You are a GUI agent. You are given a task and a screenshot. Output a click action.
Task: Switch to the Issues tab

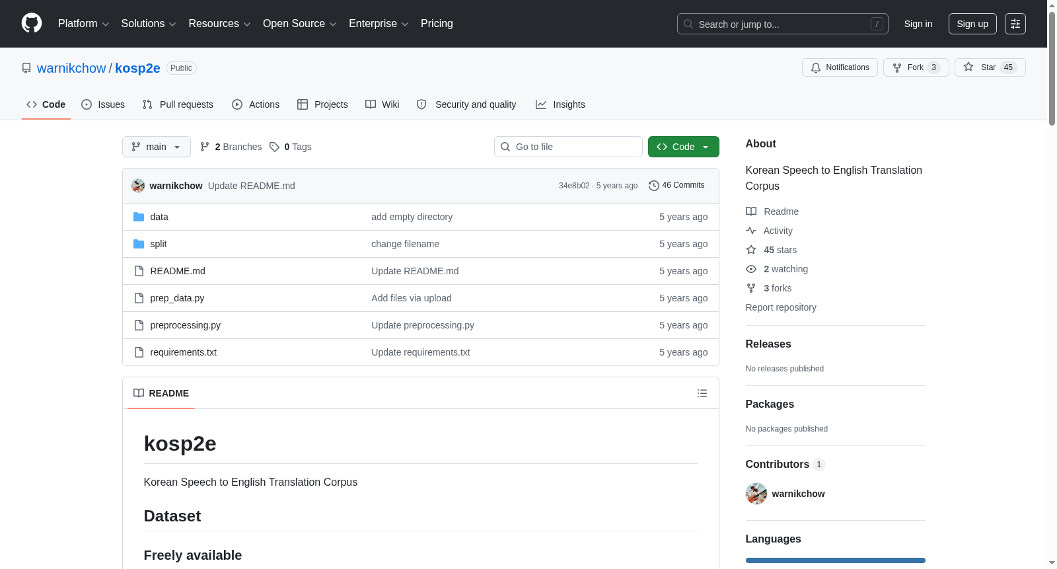tap(103, 104)
